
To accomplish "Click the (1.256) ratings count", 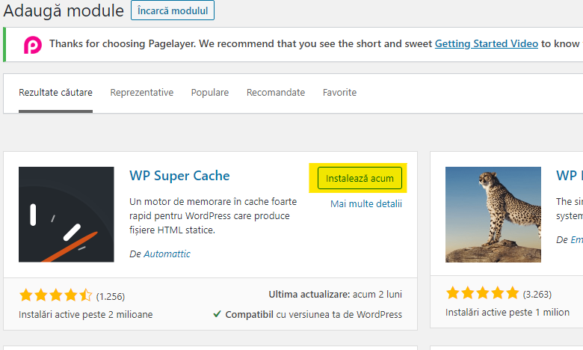I will click(111, 296).
